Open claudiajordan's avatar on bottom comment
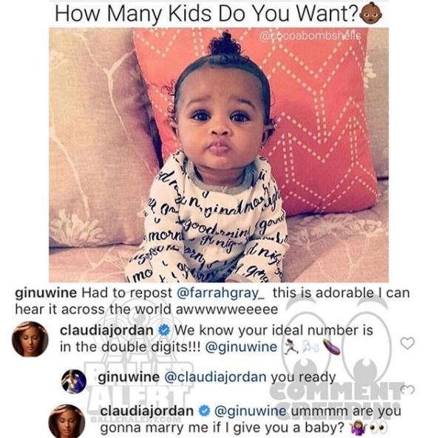This screenshot has height=438, width=431. 67,422
